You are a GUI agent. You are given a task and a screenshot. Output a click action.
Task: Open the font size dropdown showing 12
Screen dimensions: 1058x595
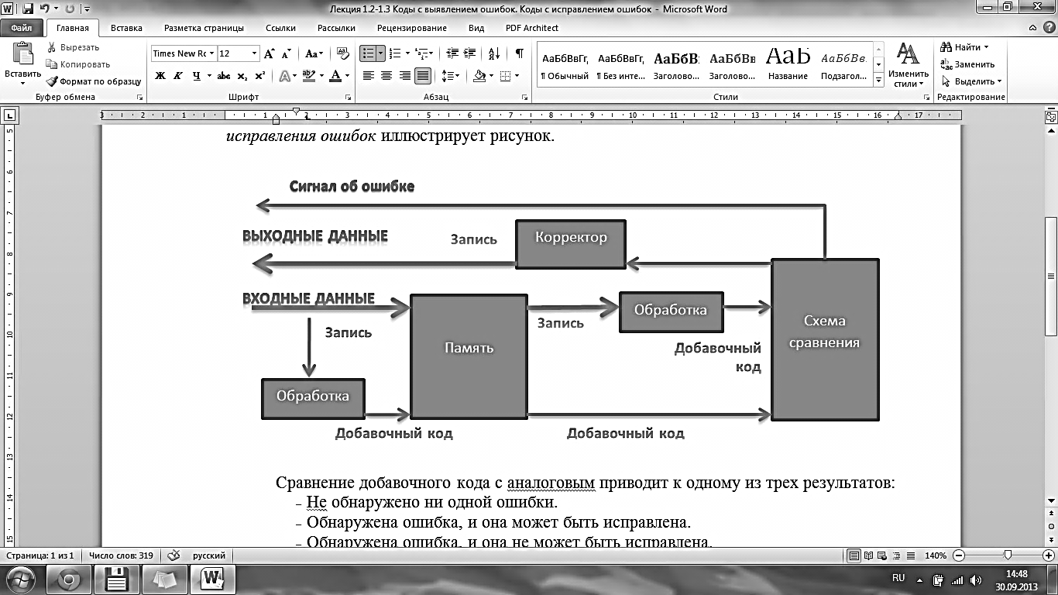coord(254,53)
